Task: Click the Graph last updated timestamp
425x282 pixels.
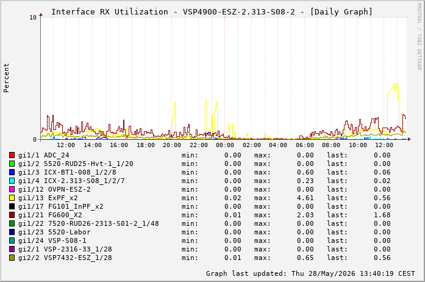Action: coord(310,273)
